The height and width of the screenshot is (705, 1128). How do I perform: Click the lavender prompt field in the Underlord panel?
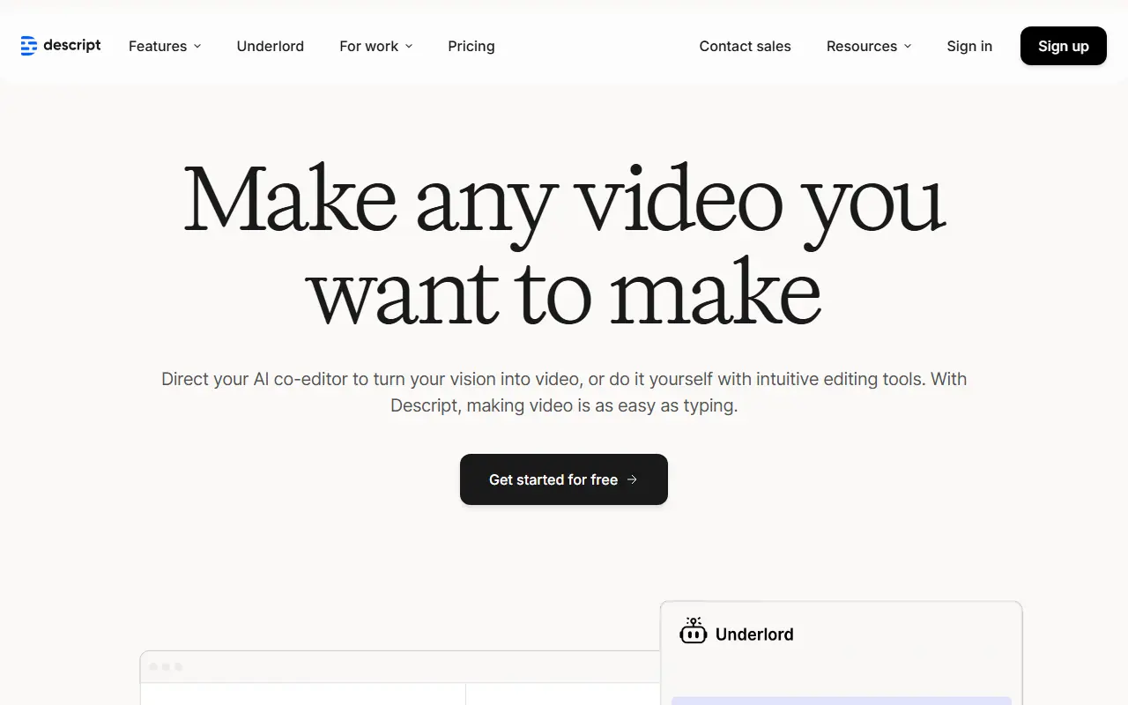pos(842,701)
